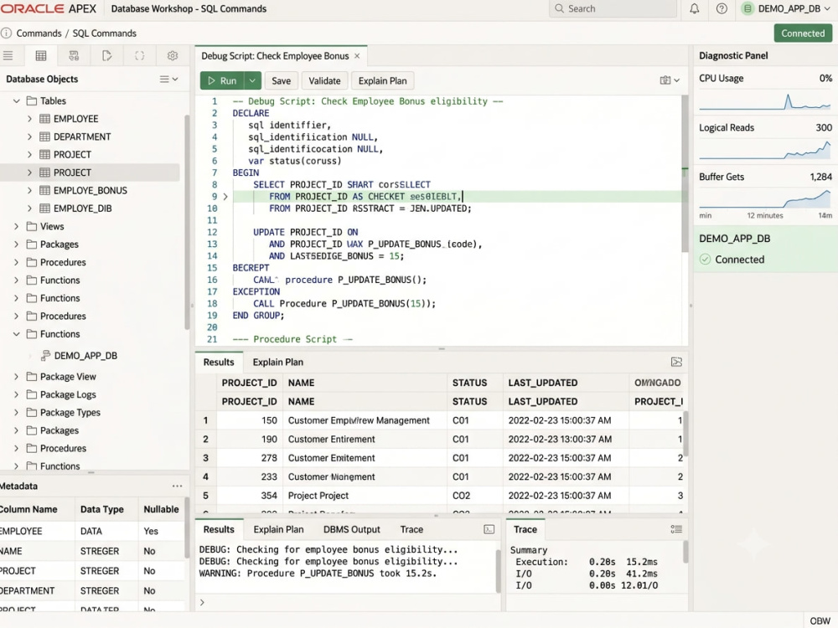
Task: Click the green Connected button
Action: [x=803, y=33]
